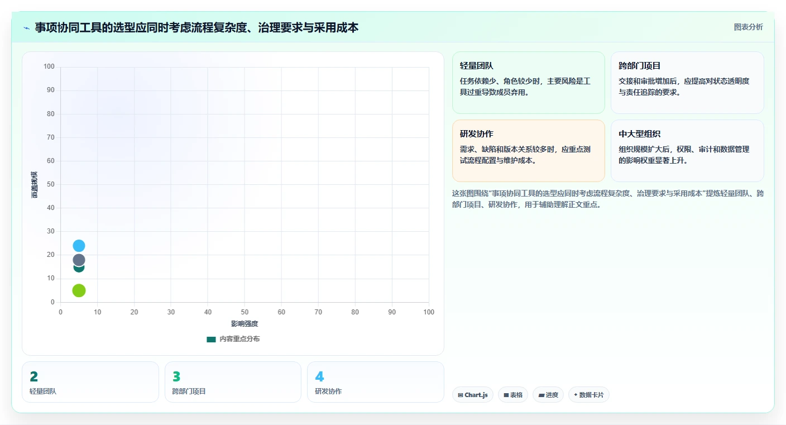Click the 数据卡片 tag chip

click(x=589, y=395)
